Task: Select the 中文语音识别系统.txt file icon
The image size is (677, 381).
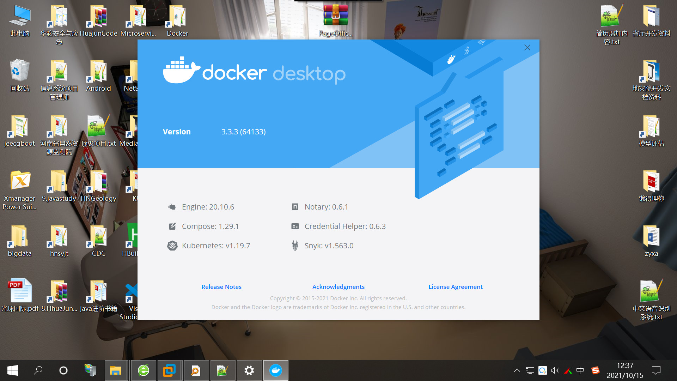Action: (x=651, y=300)
